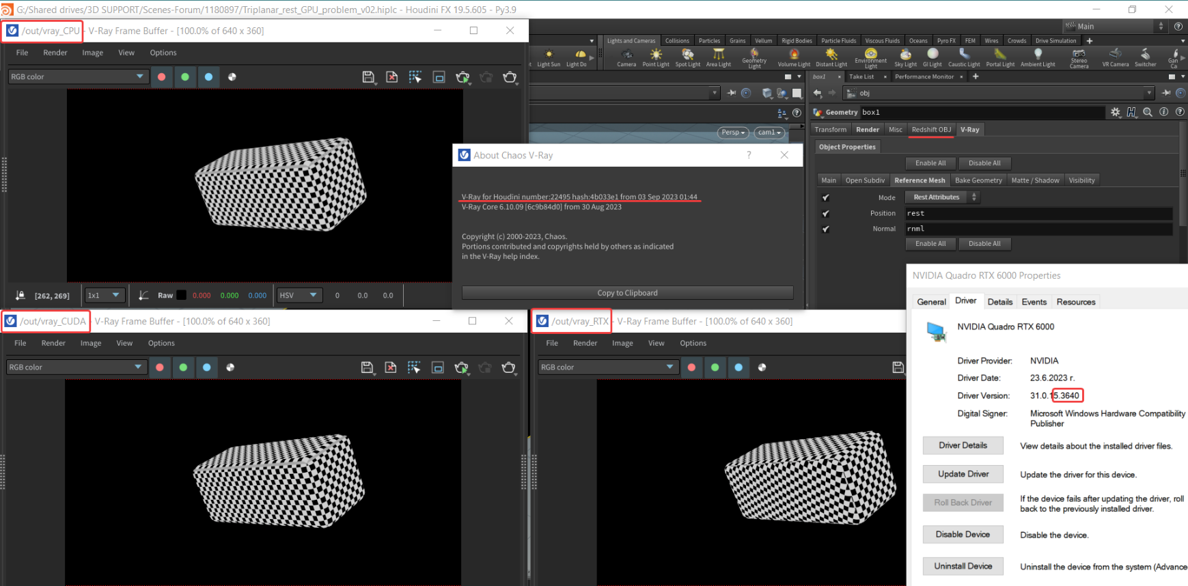Click the obj network path field
Screen dimensions: 1188x586
point(999,93)
